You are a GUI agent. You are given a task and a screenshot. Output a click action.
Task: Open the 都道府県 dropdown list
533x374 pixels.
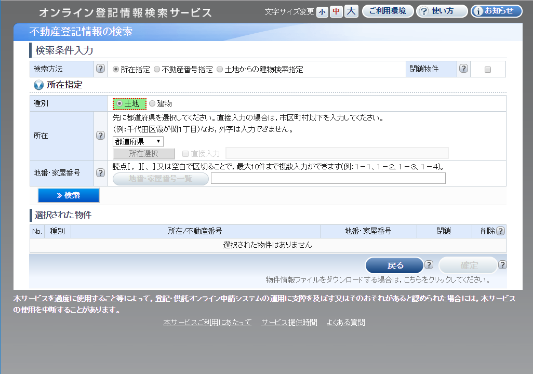click(138, 141)
